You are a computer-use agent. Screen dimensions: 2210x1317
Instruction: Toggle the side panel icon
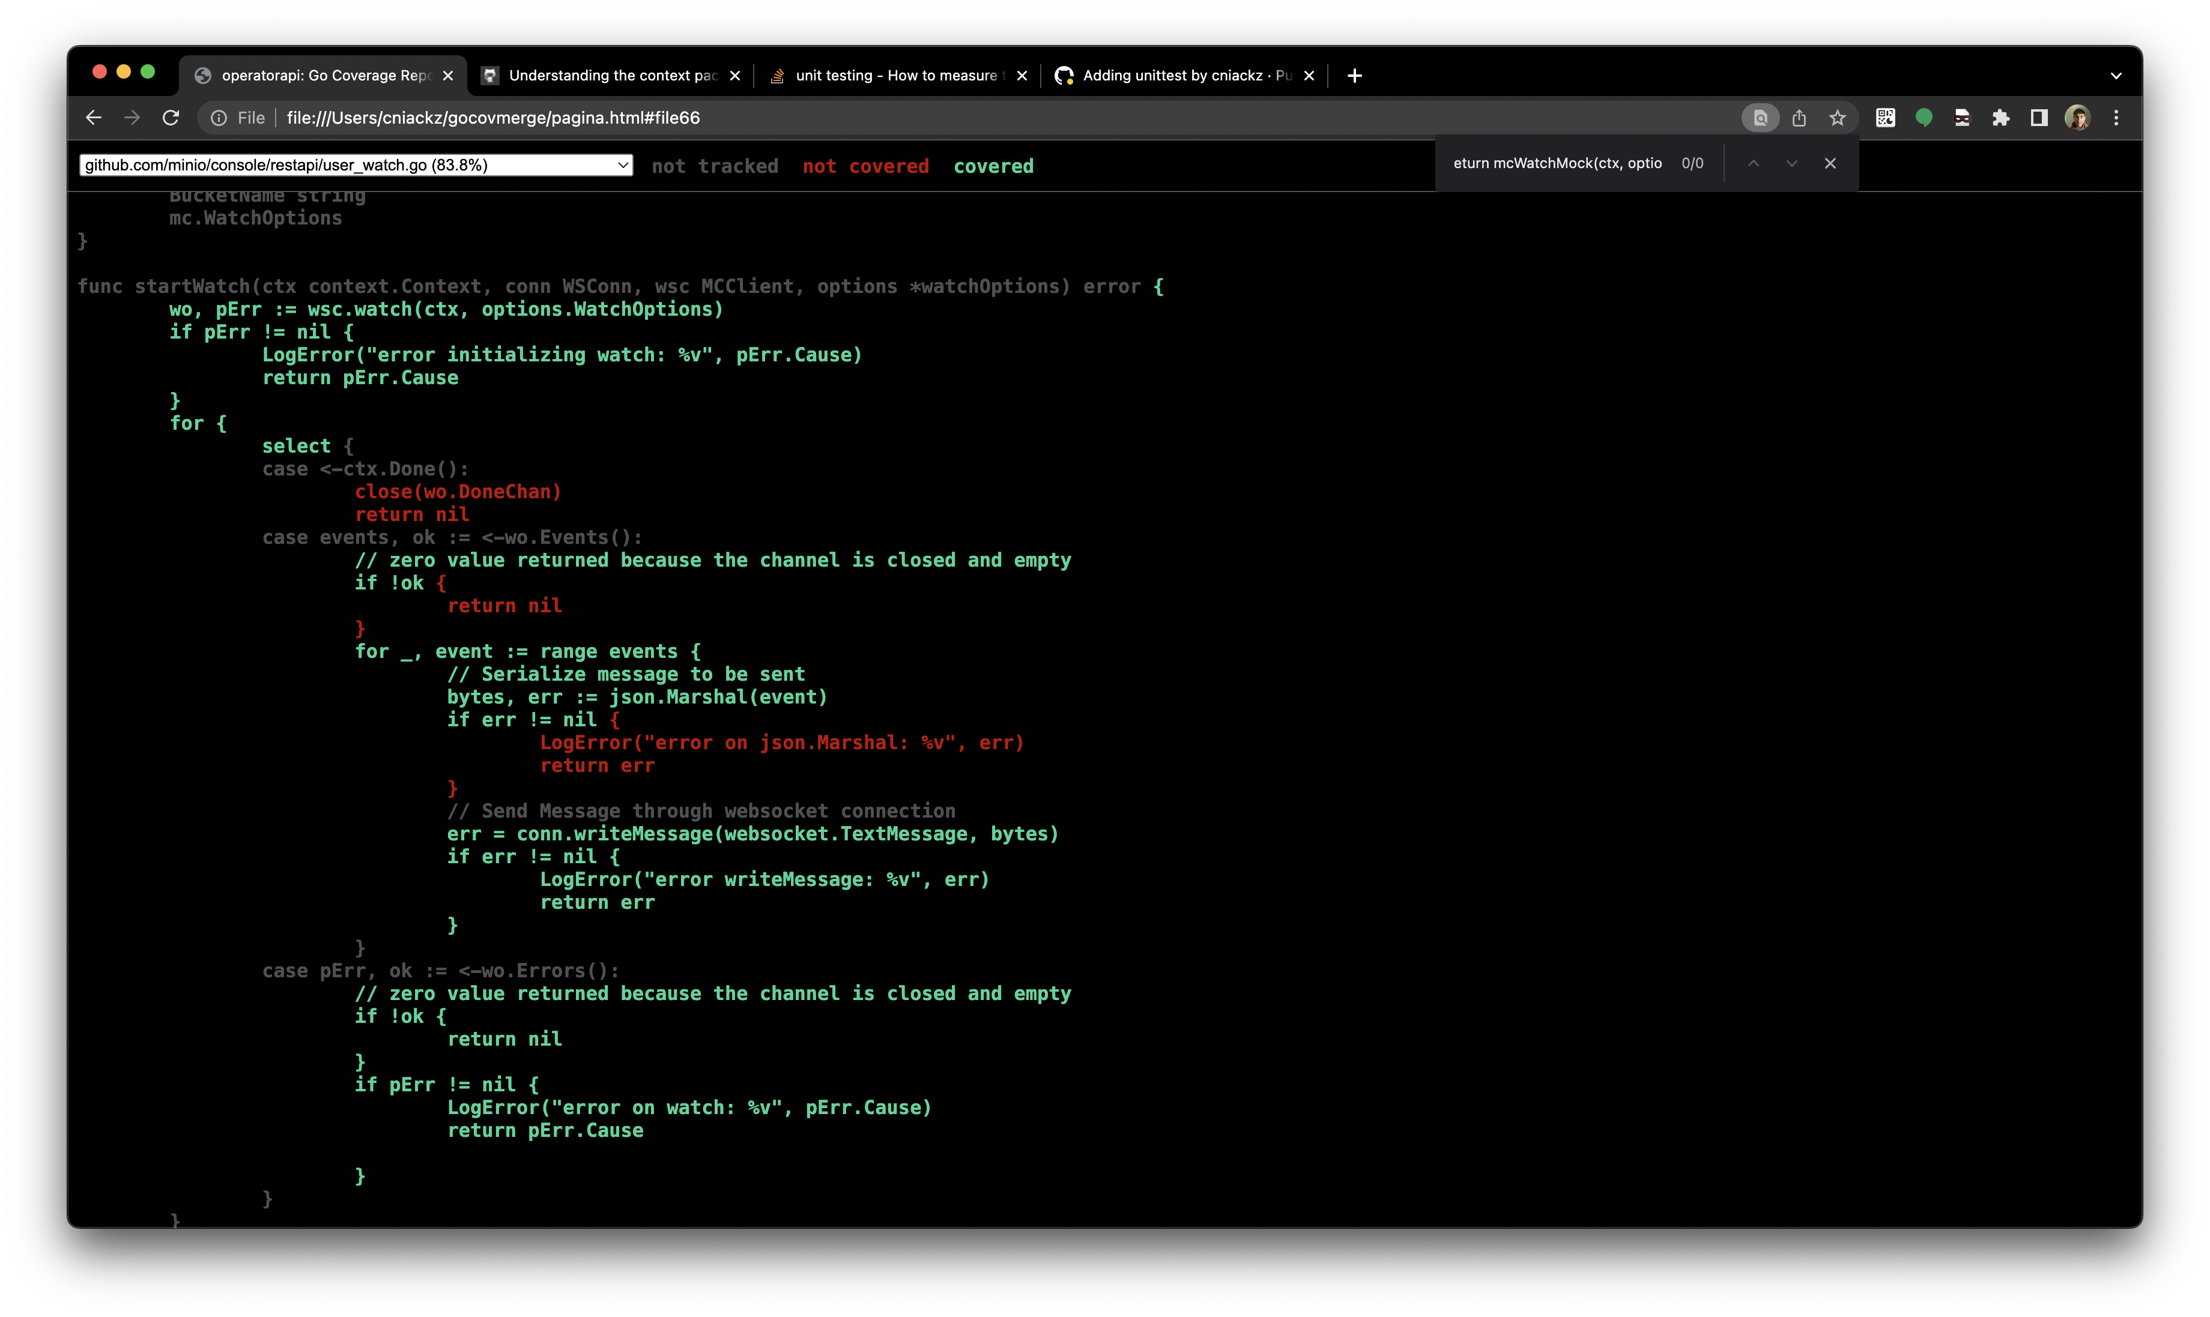2039,118
